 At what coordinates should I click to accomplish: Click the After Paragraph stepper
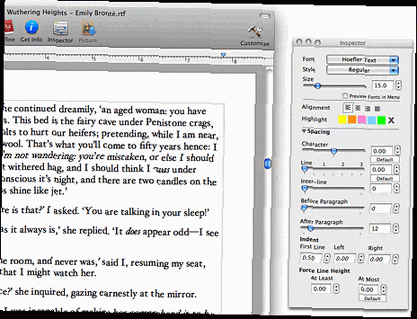tap(396, 229)
